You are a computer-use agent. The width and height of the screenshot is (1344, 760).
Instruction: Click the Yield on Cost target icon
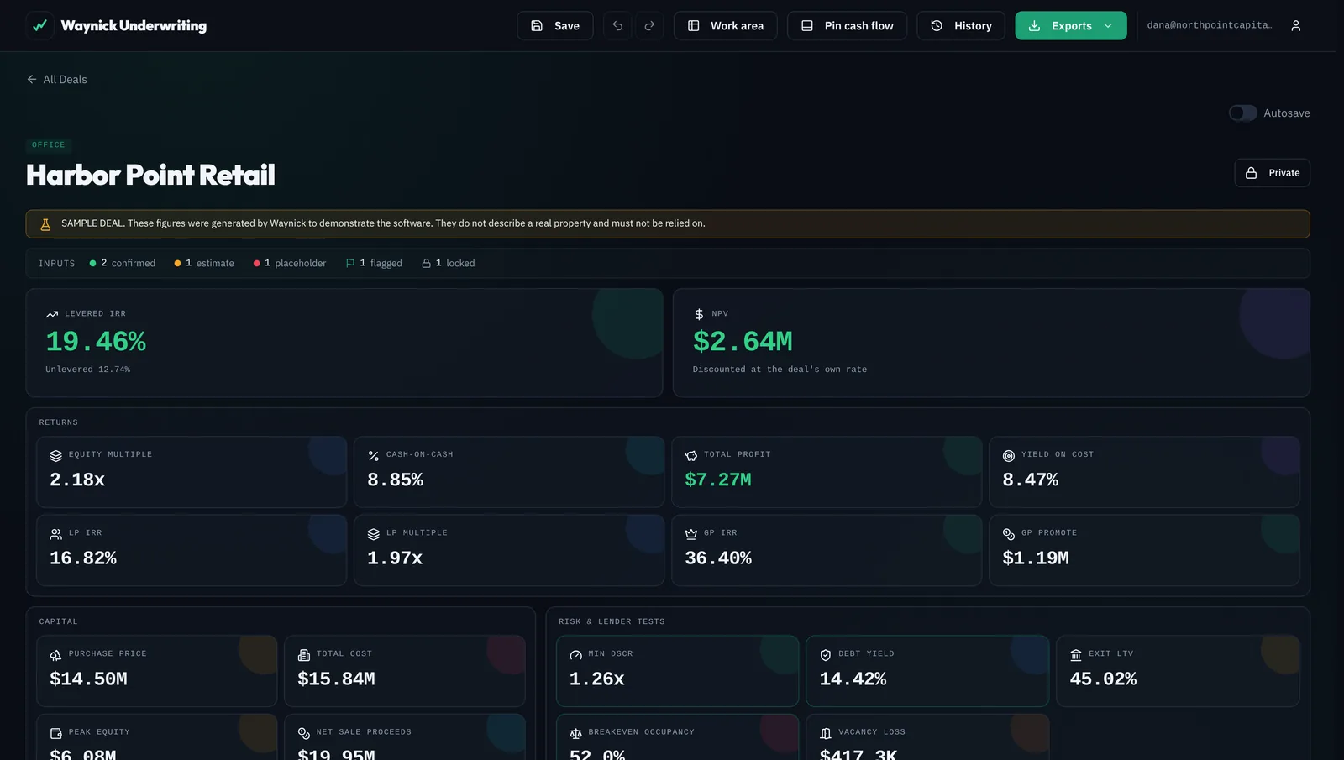point(1009,455)
